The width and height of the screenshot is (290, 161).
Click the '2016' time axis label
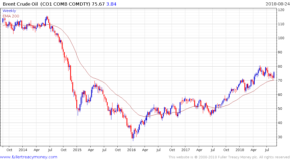[x=131, y=150]
